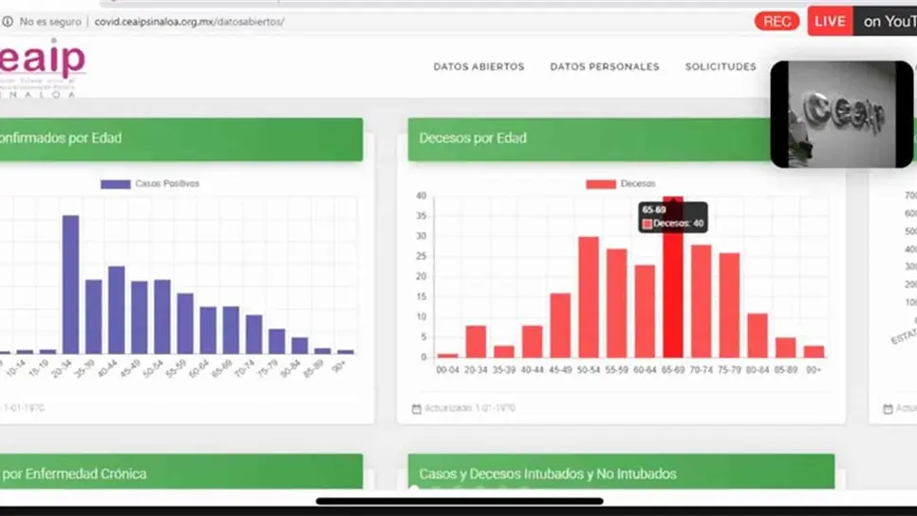This screenshot has height=516, width=917.
Task: Click the 'No es seguro' security label
Action: pyautogui.click(x=50, y=22)
